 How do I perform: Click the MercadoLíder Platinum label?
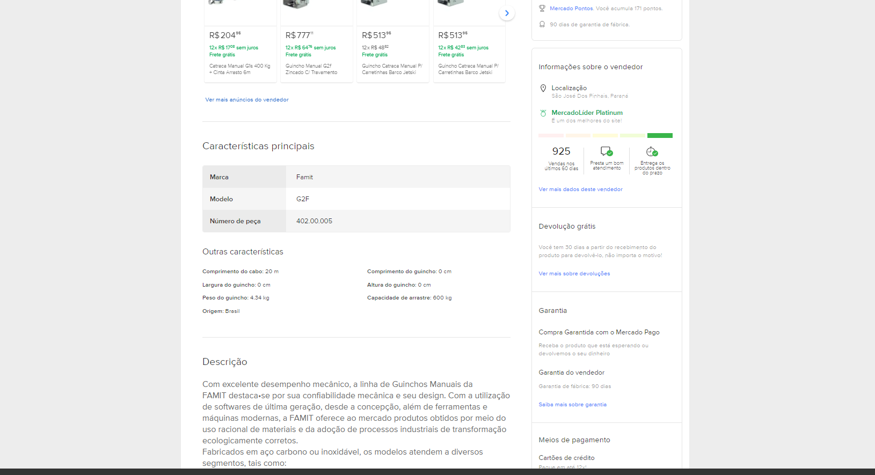[x=587, y=113]
